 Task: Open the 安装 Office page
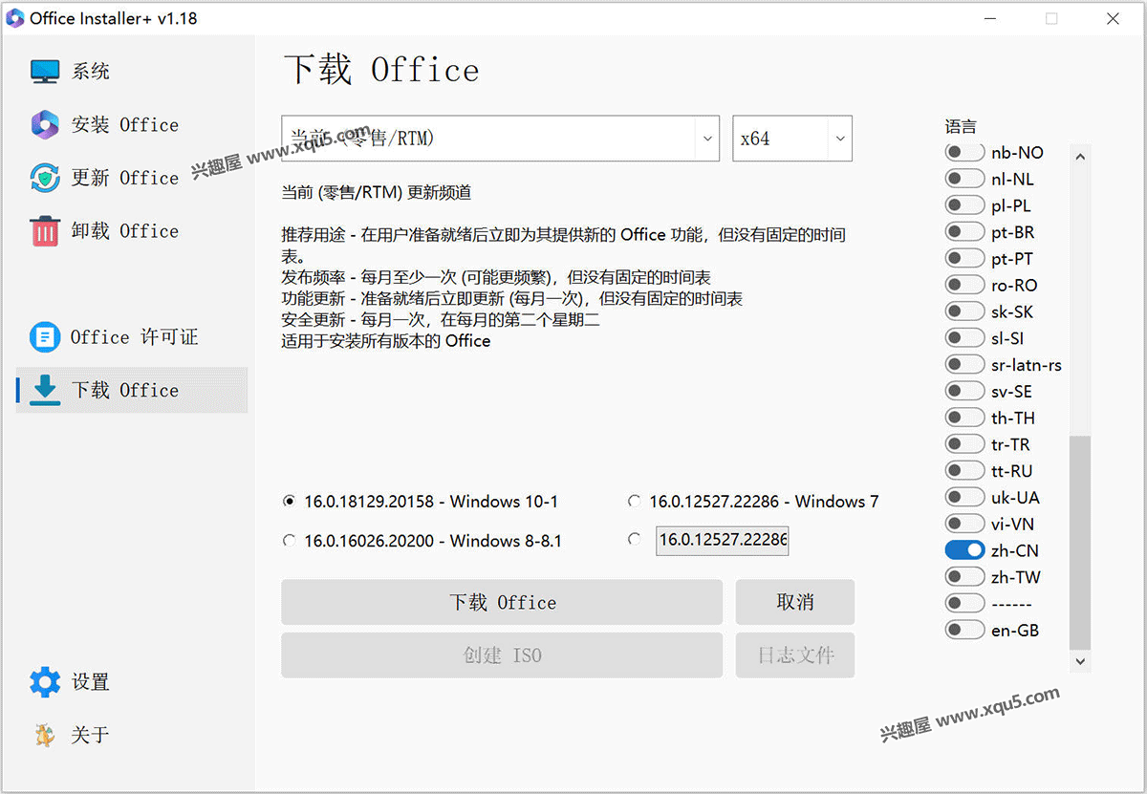(x=132, y=124)
